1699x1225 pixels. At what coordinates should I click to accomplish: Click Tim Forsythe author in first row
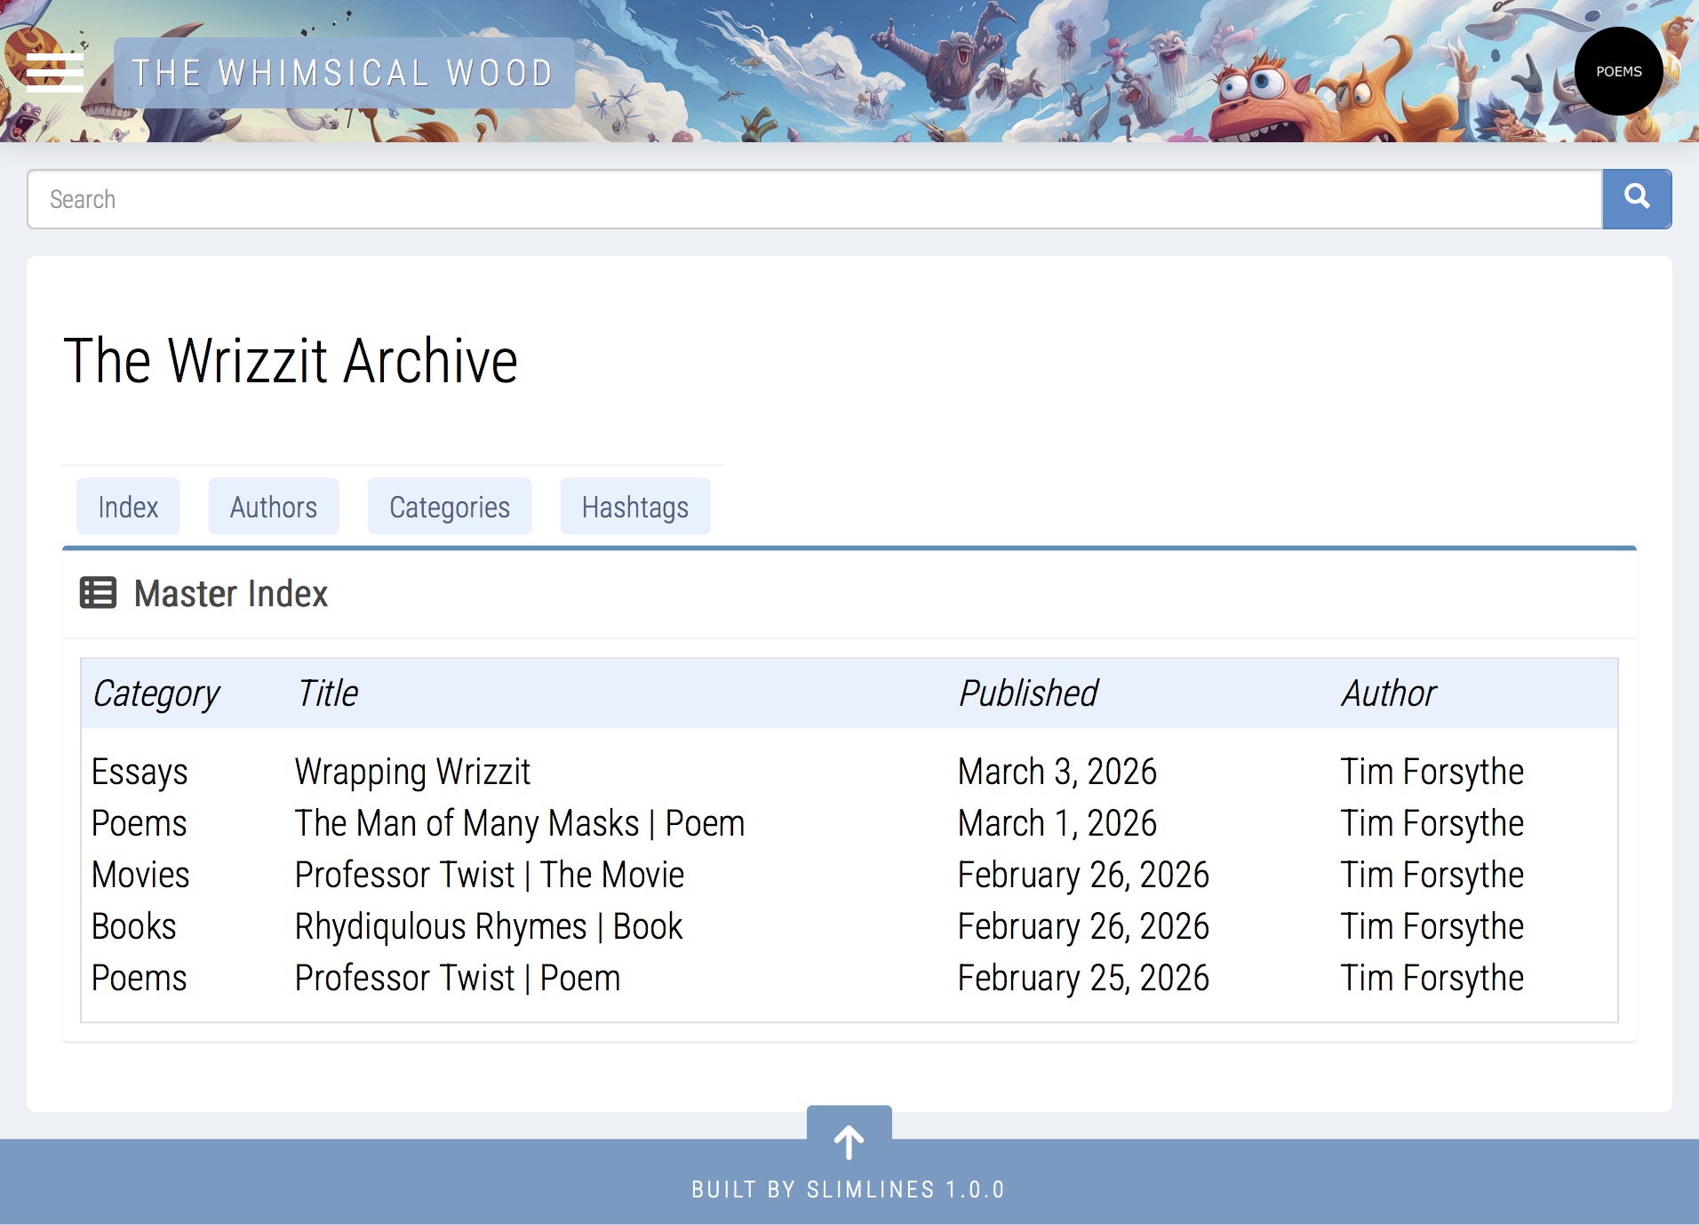click(x=1432, y=772)
